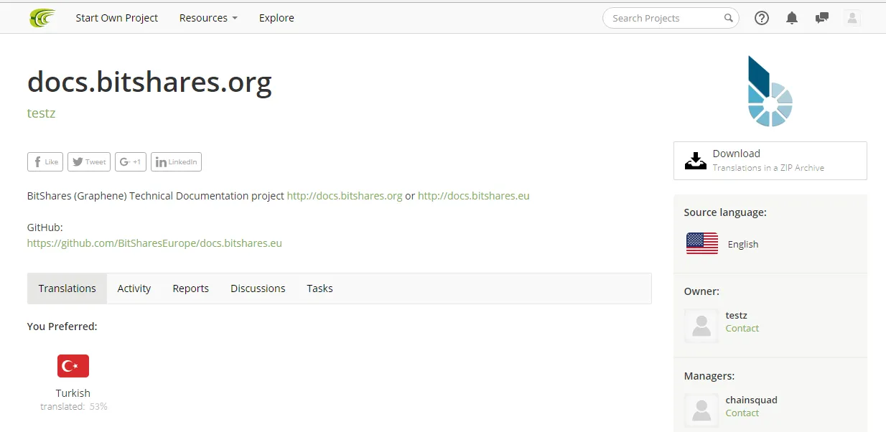Click the download tray icon
886x432 pixels.
(x=695, y=160)
